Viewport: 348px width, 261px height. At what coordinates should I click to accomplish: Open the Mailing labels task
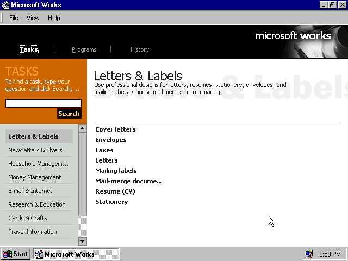coord(116,171)
